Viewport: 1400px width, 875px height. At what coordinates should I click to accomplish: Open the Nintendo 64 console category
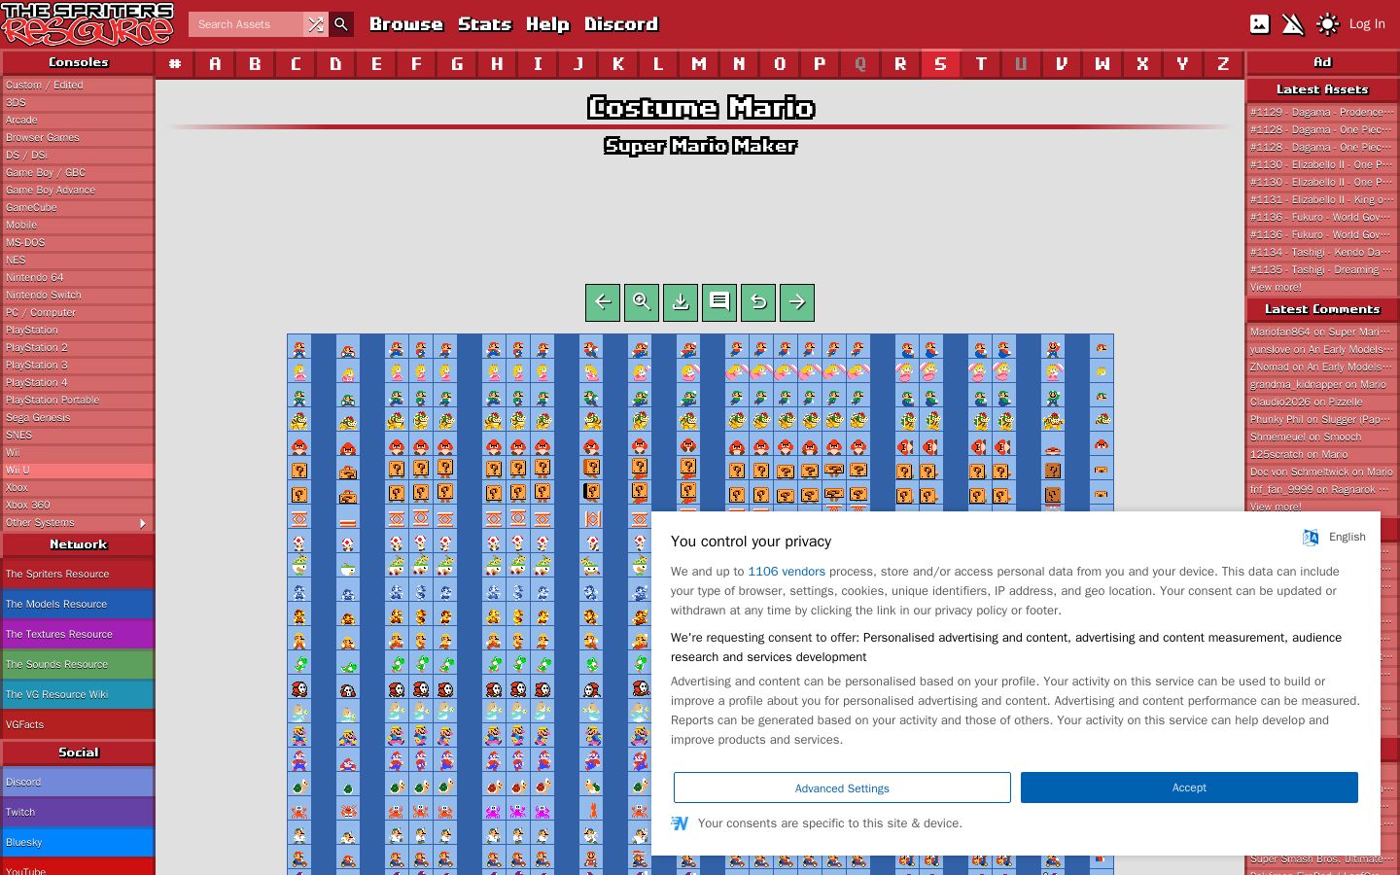point(78,278)
